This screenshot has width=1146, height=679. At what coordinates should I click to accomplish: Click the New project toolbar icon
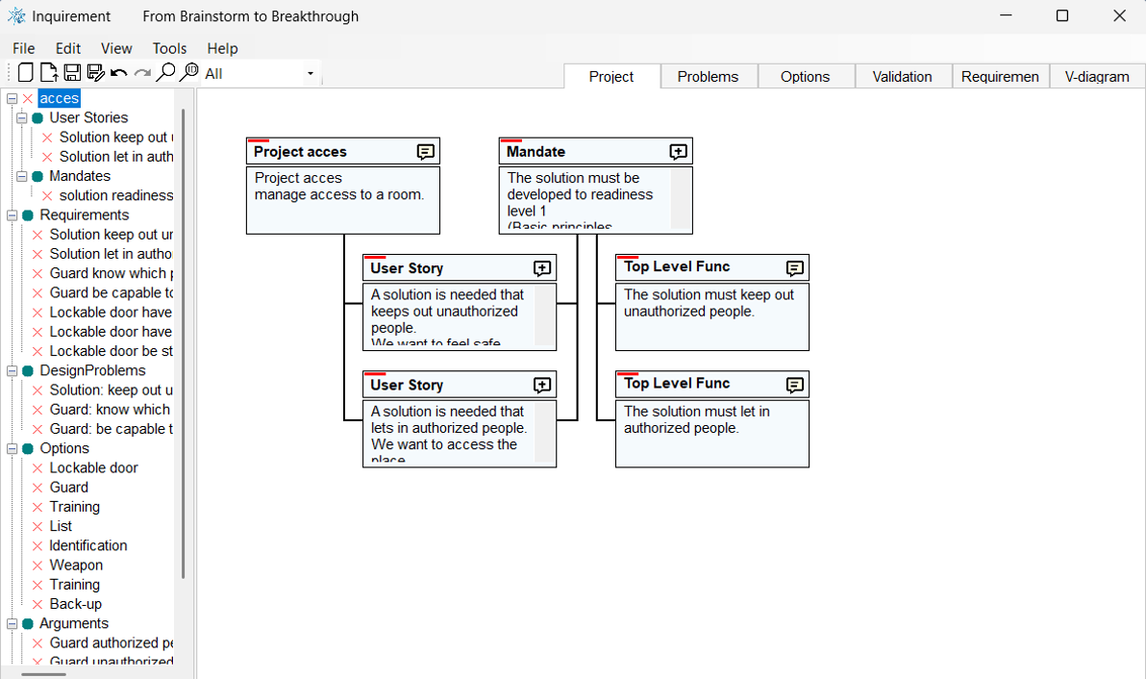tap(26, 73)
